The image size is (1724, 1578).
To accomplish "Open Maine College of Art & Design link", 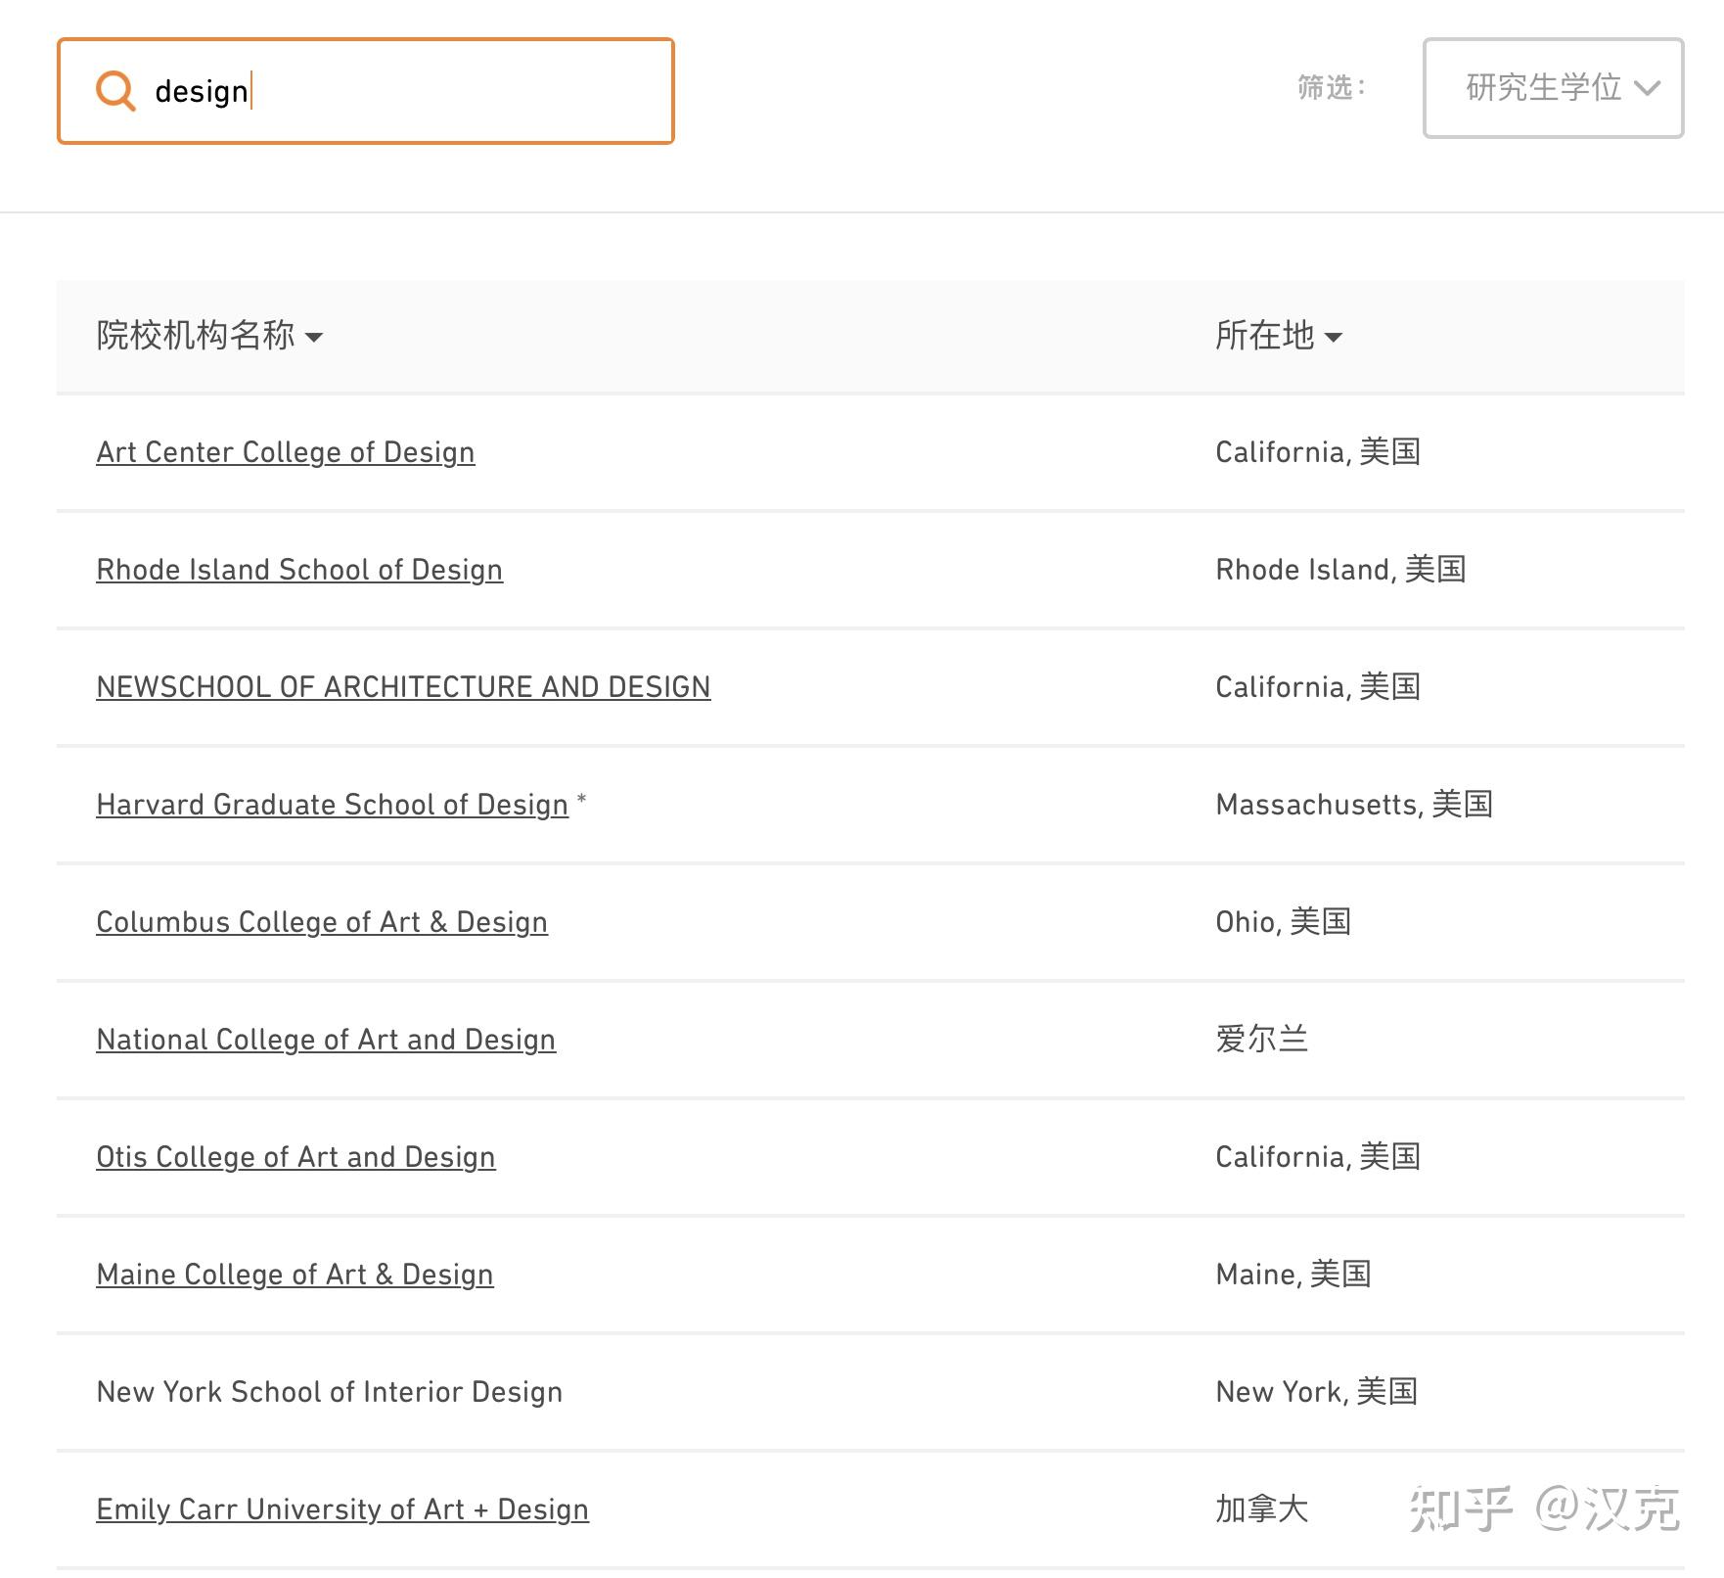I will [295, 1275].
